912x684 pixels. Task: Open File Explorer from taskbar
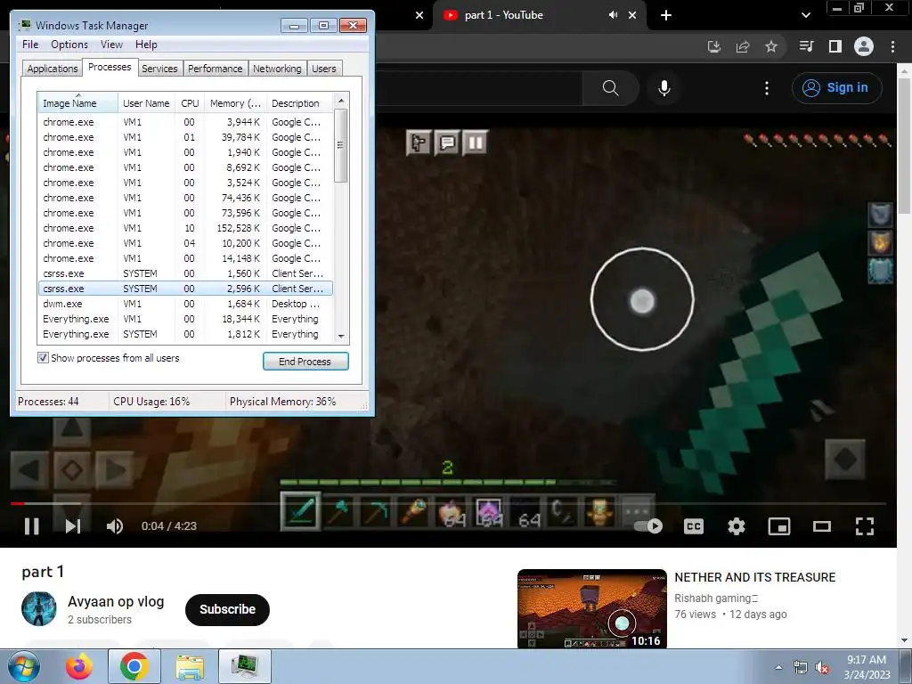tap(190, 667)
